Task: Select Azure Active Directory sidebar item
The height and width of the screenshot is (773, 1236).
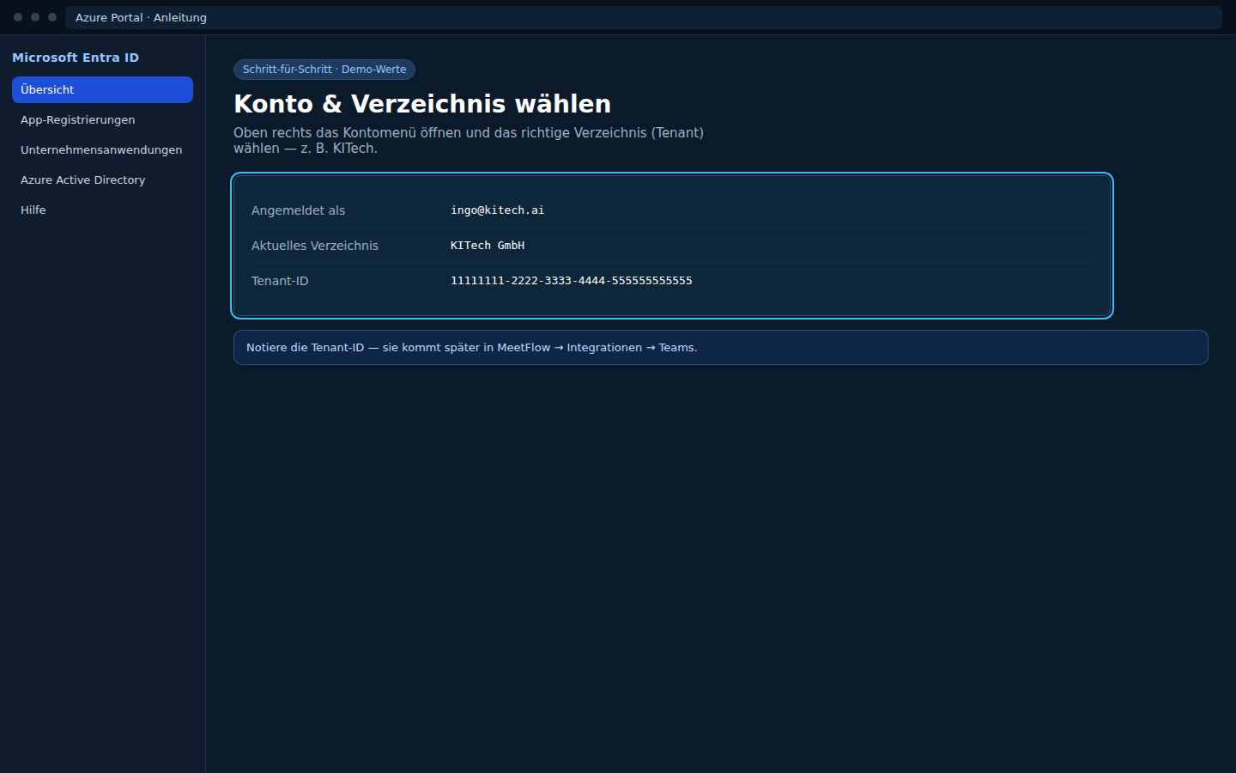Action: point(102,180)
